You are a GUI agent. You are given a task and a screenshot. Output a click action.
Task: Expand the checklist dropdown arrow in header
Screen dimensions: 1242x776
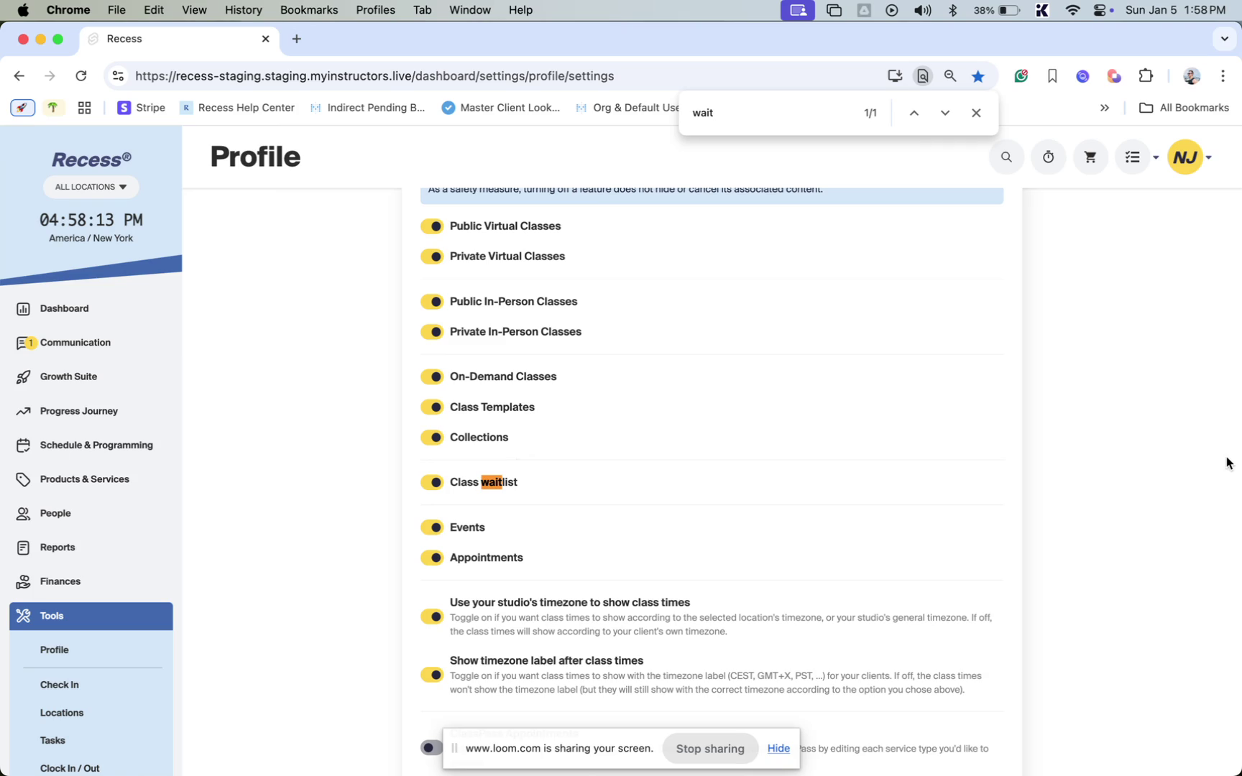1156,157
